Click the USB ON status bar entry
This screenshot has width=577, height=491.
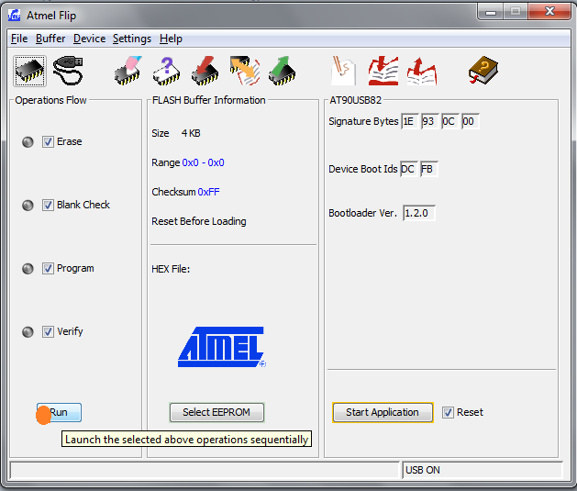[483, 470]
